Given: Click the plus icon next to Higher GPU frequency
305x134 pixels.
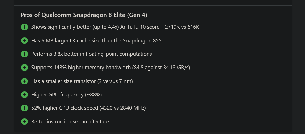Looking at the screenshot, I should 24,95.
